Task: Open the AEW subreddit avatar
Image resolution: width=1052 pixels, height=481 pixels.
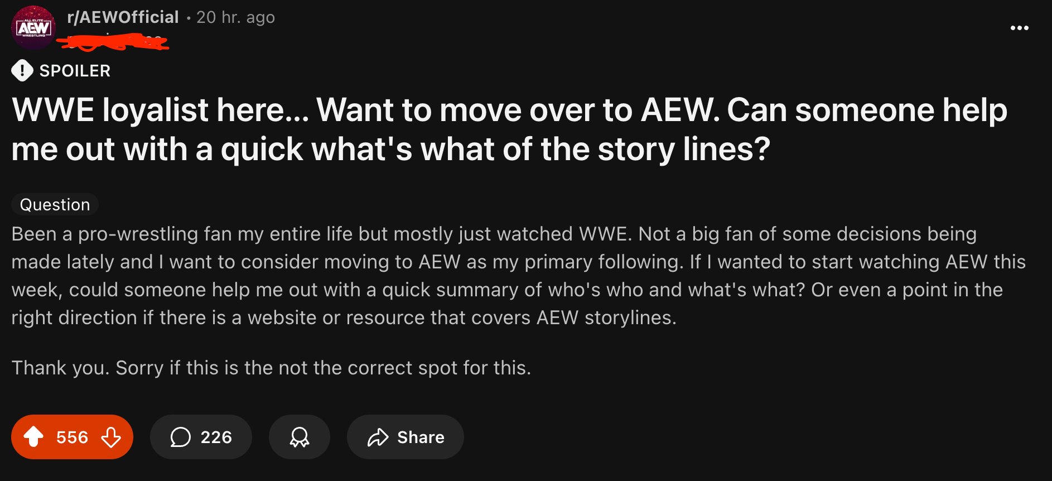Action: [33, 28]
